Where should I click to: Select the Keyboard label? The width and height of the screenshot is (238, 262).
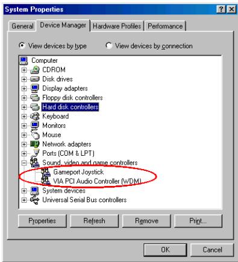[x=55, y=117]
